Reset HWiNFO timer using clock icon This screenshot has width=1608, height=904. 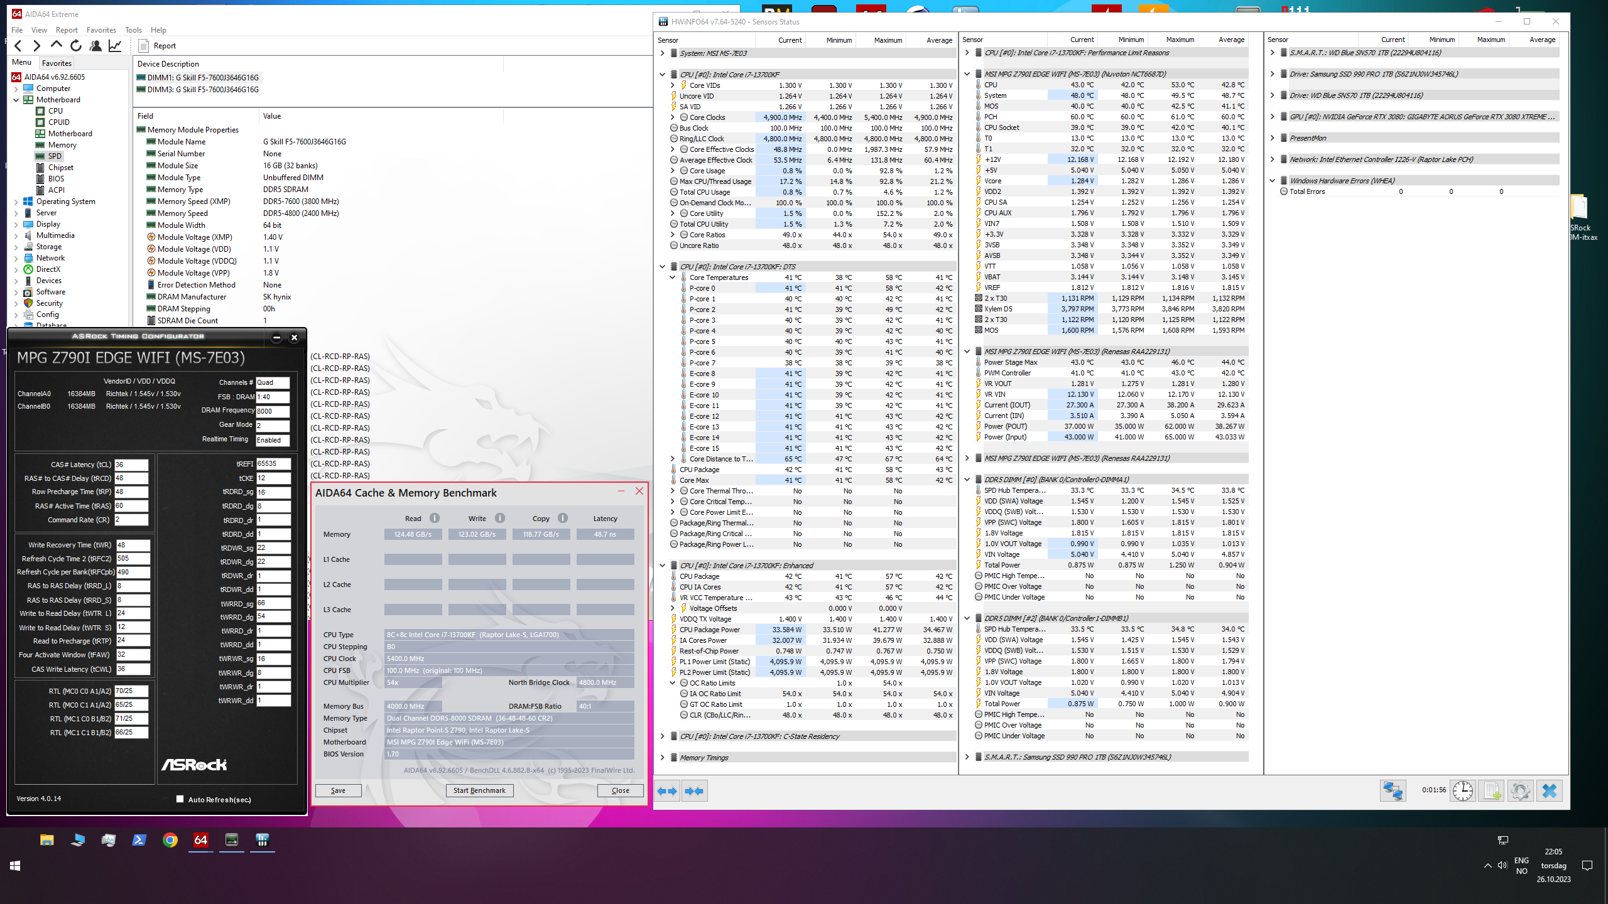(1463, 791)
